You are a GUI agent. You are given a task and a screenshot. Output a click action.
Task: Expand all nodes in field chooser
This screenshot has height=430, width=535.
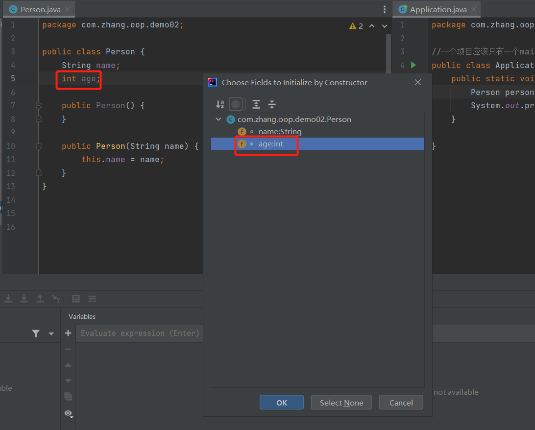256,104
